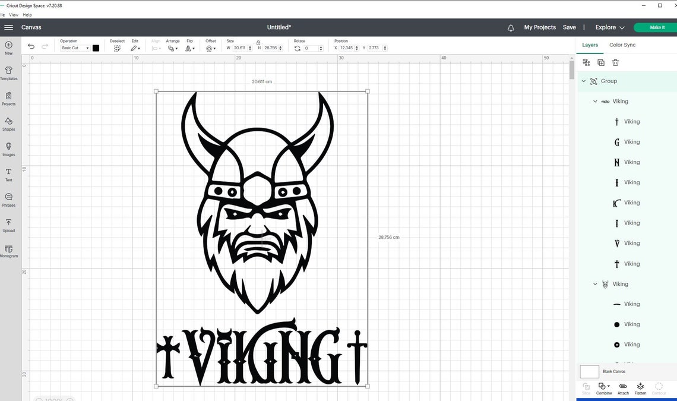Open the Shapes panel
Image resolution: width=677 pixels, height=401 pixels.
pos(8,124)
